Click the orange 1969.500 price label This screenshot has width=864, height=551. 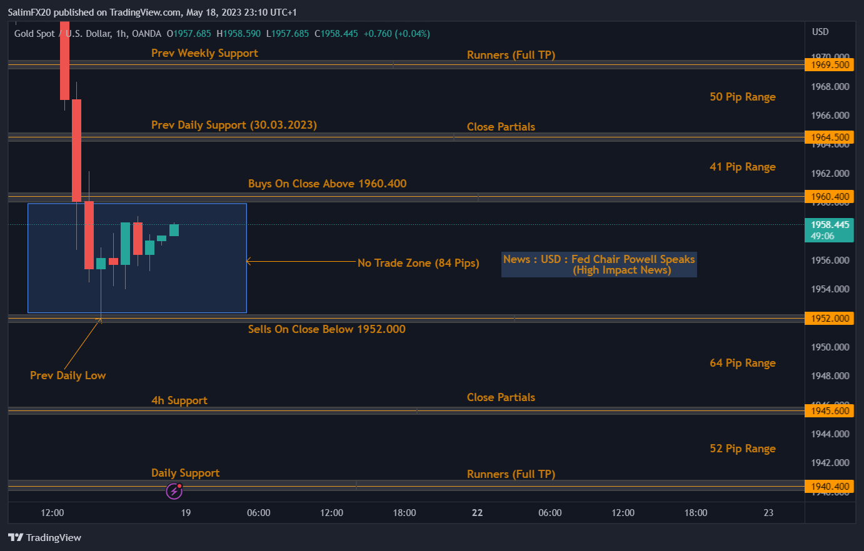829,64
